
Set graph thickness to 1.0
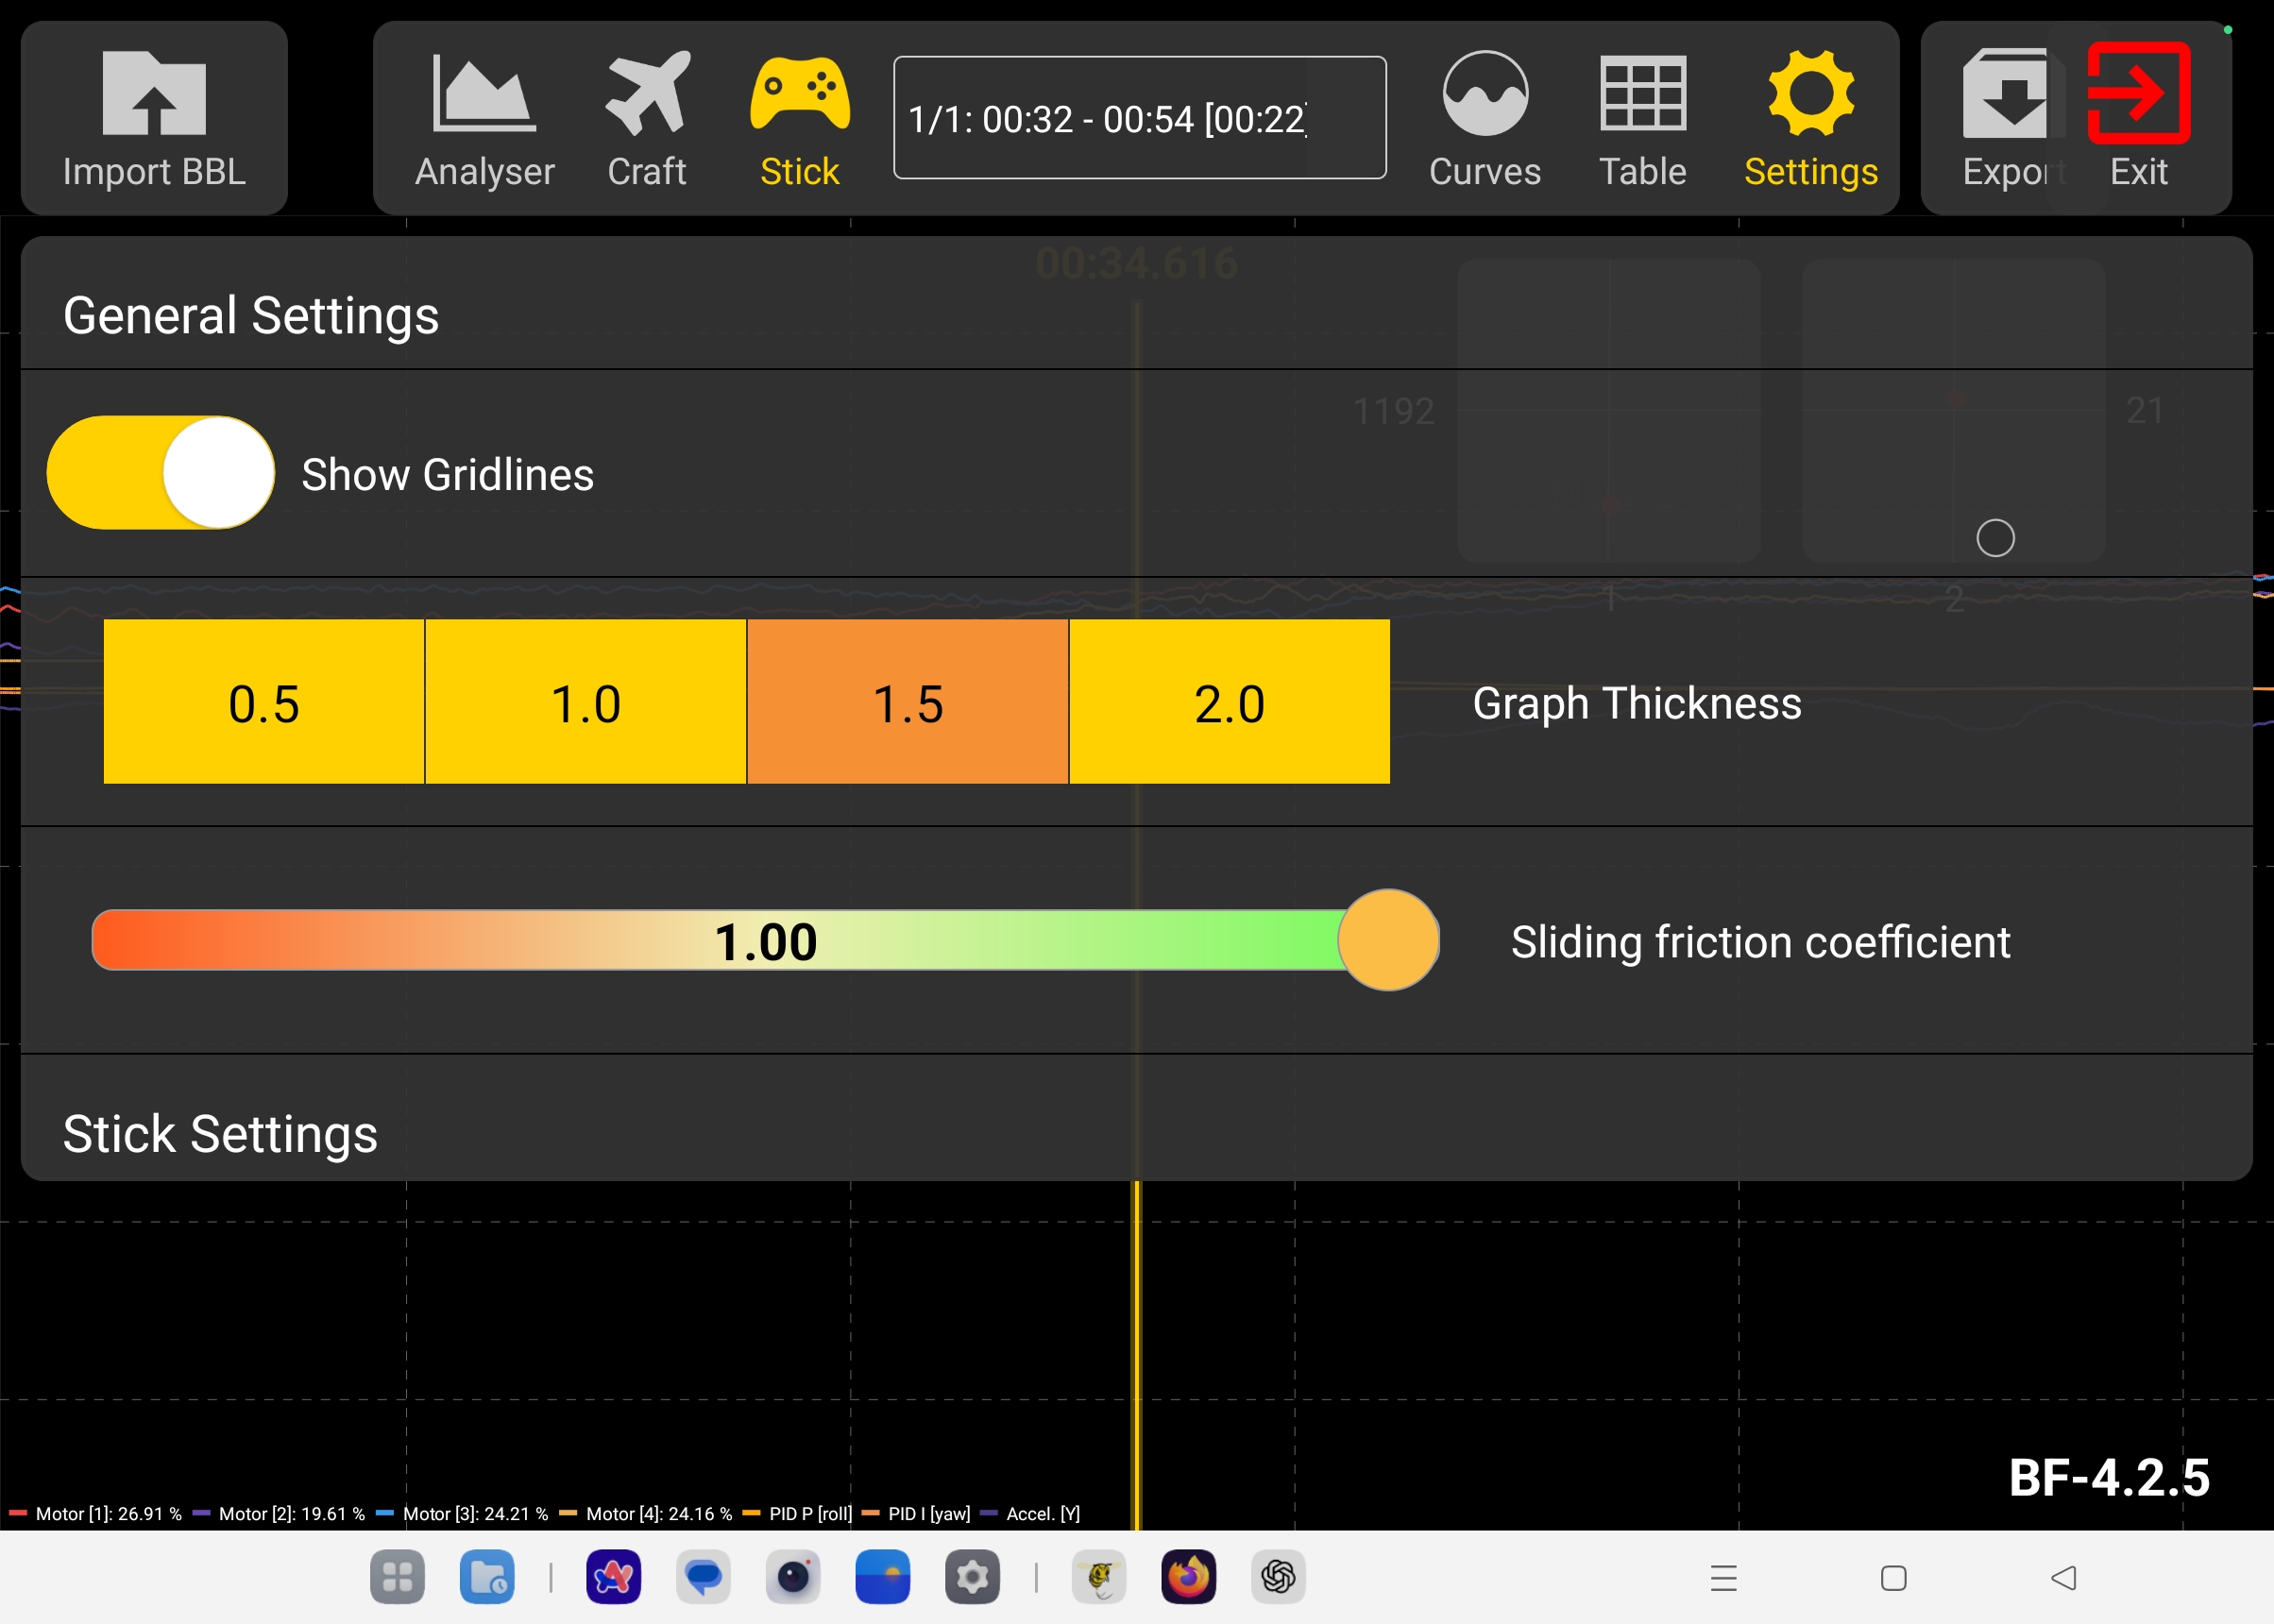point(586,702)
